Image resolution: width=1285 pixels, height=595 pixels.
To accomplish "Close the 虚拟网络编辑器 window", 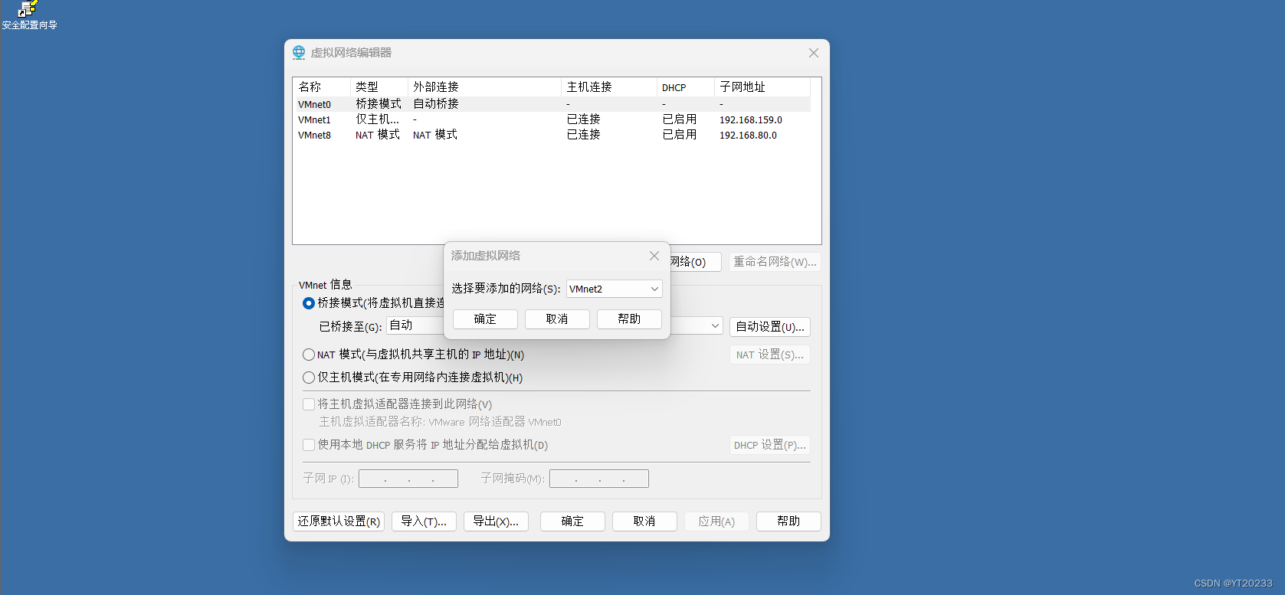I will 814,53.
